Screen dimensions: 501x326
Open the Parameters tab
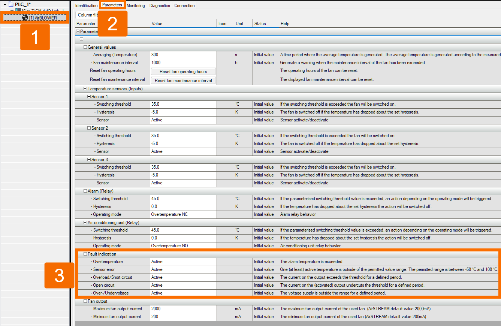pos(112,5)
